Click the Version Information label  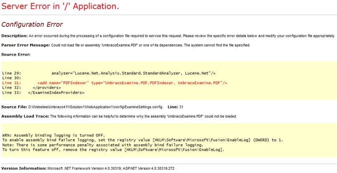24,168
